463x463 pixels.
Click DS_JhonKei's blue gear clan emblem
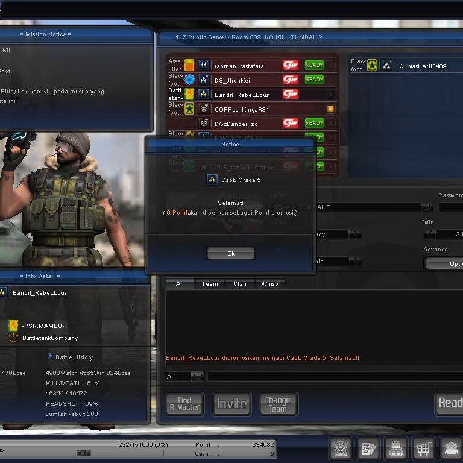189,80
